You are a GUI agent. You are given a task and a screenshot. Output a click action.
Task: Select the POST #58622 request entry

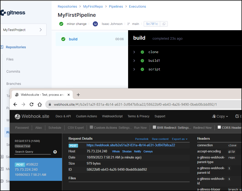click(36, 169)
